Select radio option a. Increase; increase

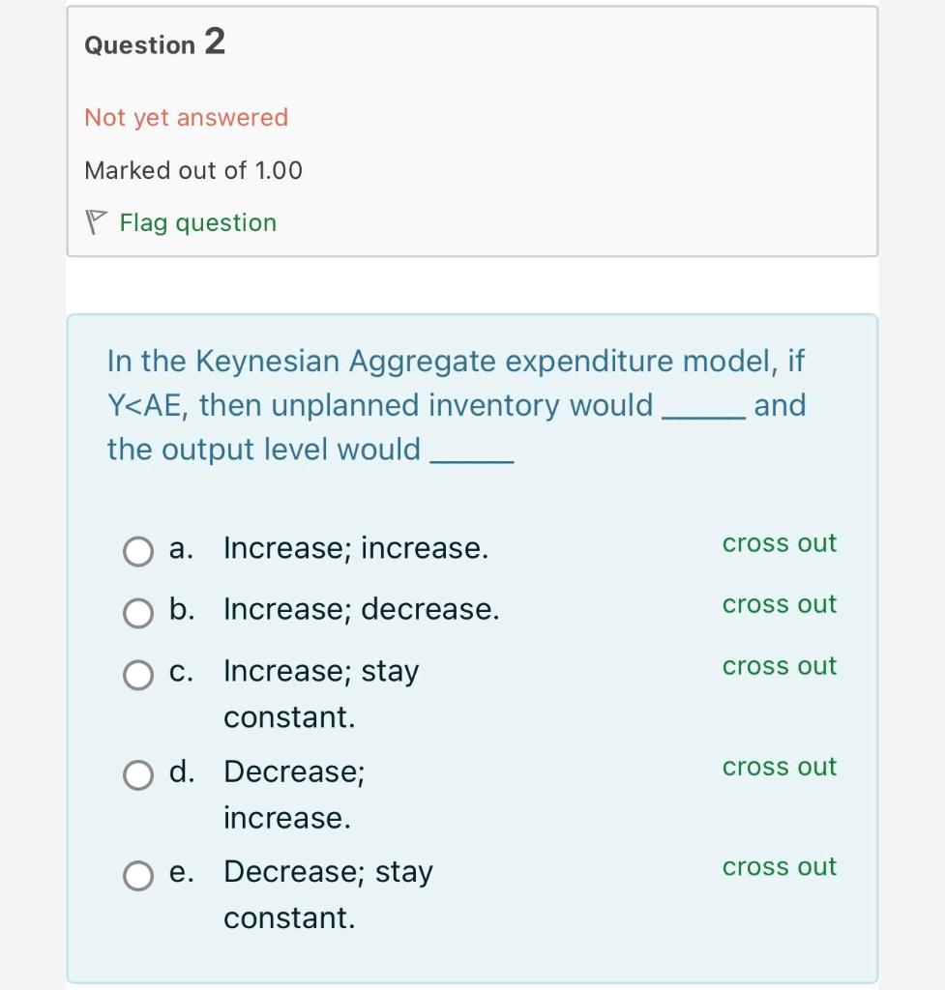pyautogui.click(x=138, y=552)
